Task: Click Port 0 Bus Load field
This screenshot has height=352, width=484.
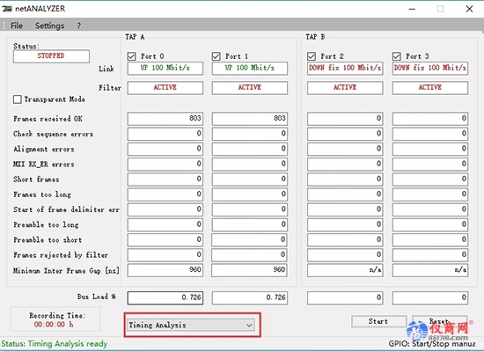Action: point(165,297)
